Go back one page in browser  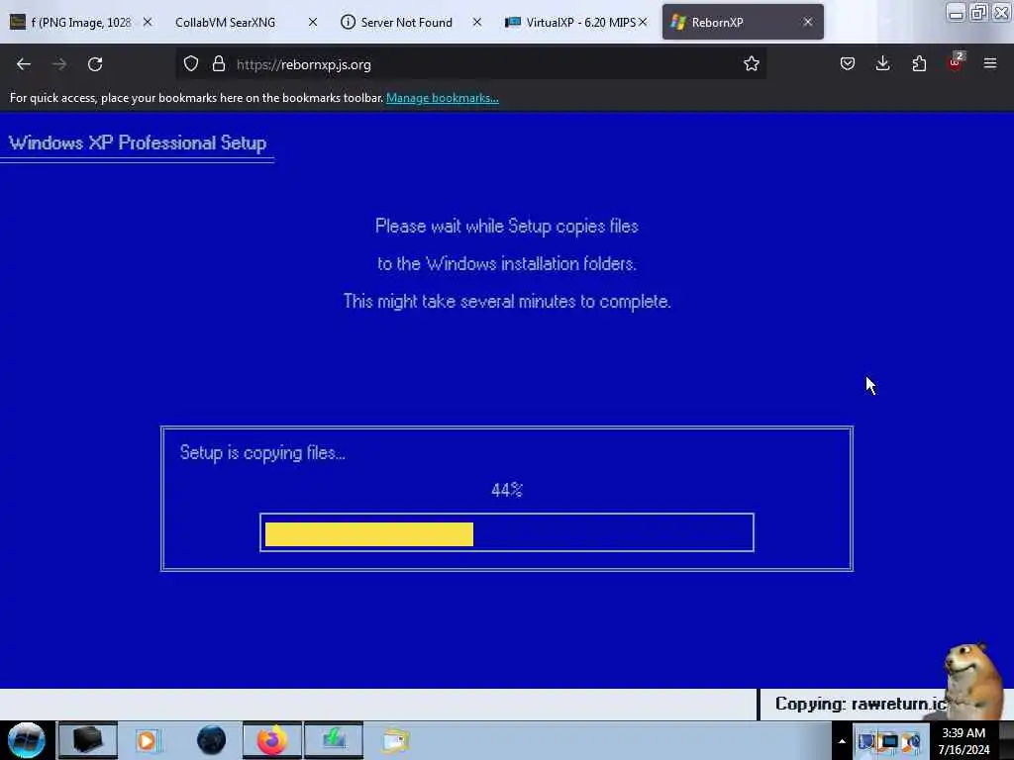(x=24, y=64)
